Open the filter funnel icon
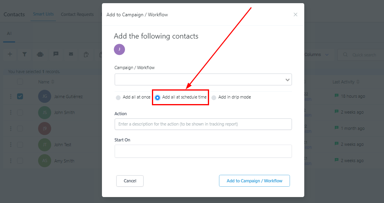Screen dimensions: 384x203 [x=25, y=54]
